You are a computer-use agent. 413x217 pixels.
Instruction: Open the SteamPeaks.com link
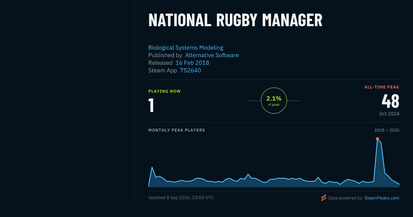coord(382,198)
